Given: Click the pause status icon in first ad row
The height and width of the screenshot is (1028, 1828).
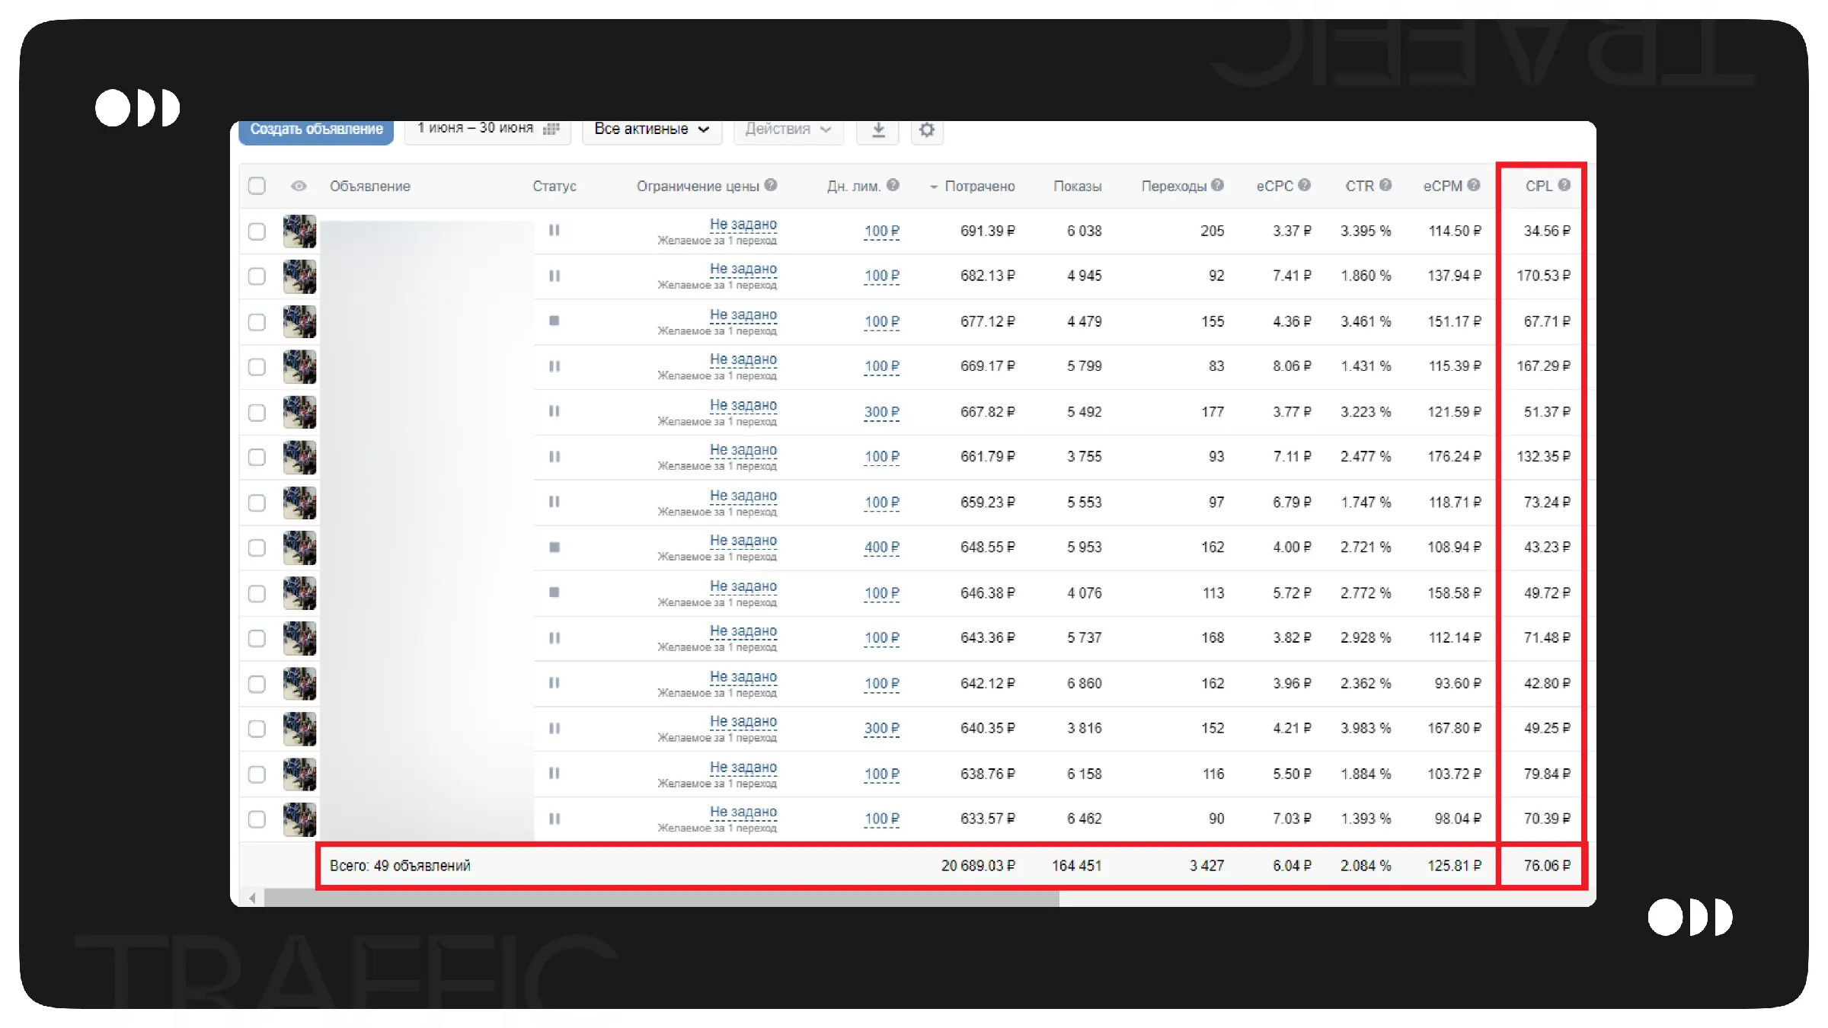Looking at the screenshot, I should pyautogui.click(x=554, y=230).
